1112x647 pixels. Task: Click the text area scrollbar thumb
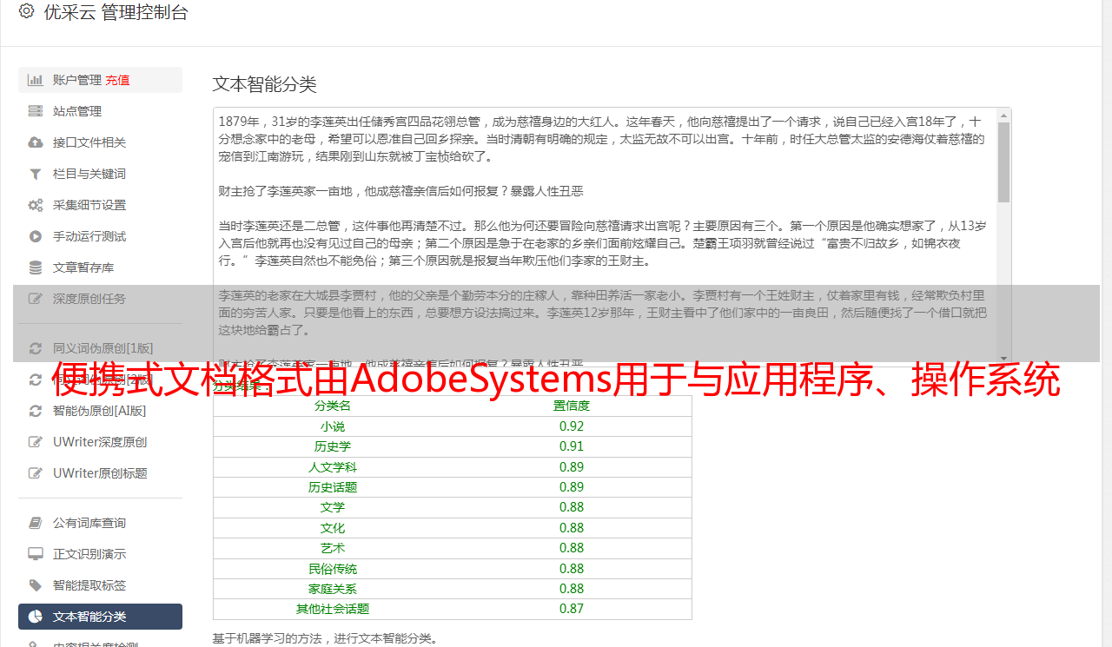click(x=1004, y=162)
